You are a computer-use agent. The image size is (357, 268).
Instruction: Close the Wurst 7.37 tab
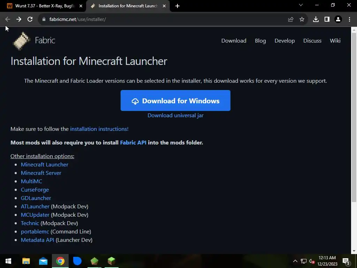(81, 6)
